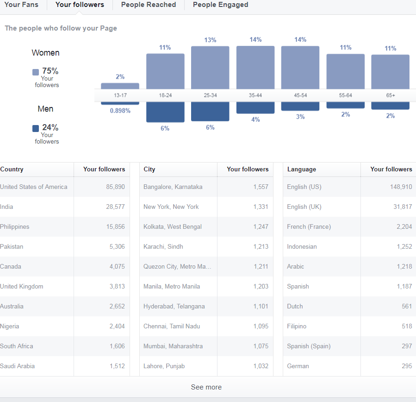
Task: Click the truncated Quezon City, Metro Ma… row
Action: (x=206, y=267)
